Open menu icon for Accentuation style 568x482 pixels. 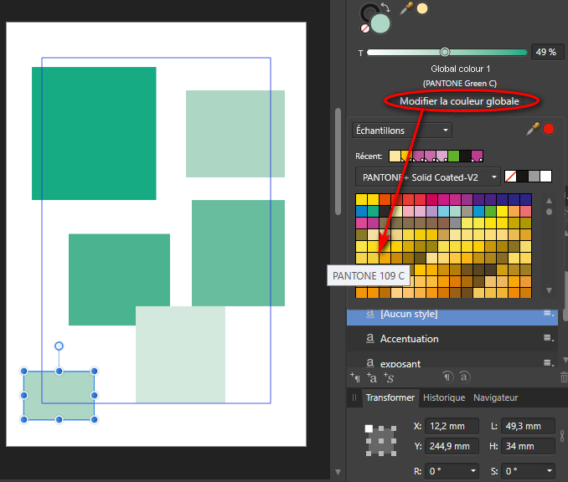[x=549, y=338]
